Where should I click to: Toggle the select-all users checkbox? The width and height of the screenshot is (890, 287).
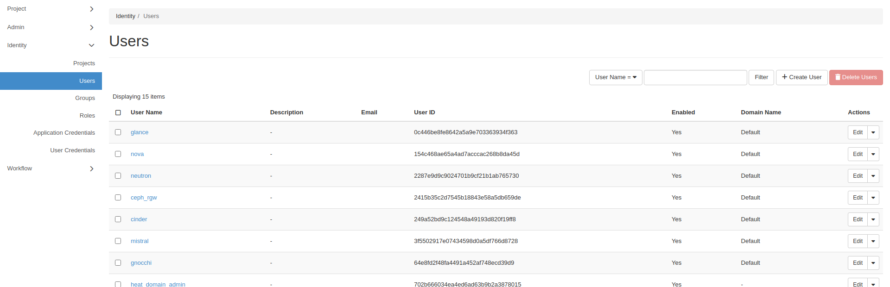pyautogui.click(x=118, y=112)
